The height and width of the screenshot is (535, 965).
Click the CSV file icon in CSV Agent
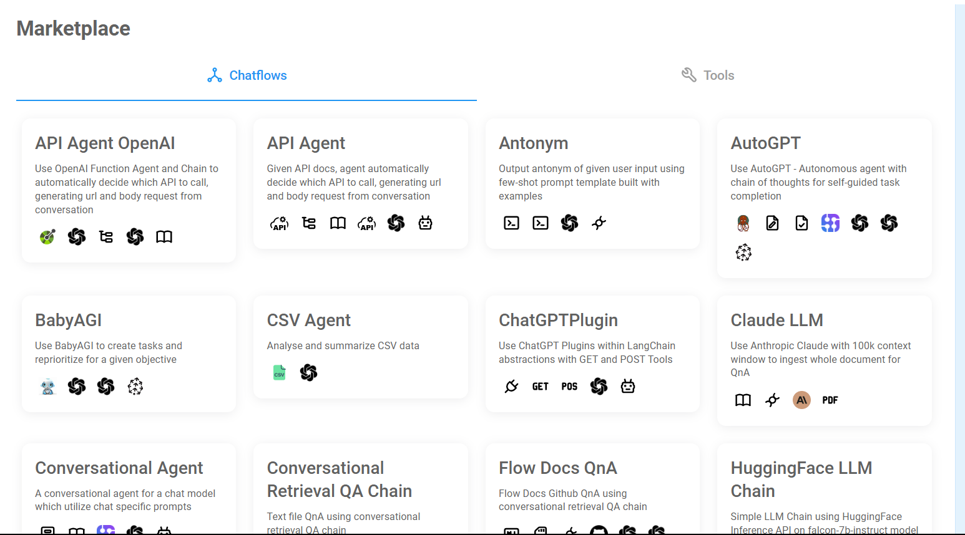pos(279,373)
